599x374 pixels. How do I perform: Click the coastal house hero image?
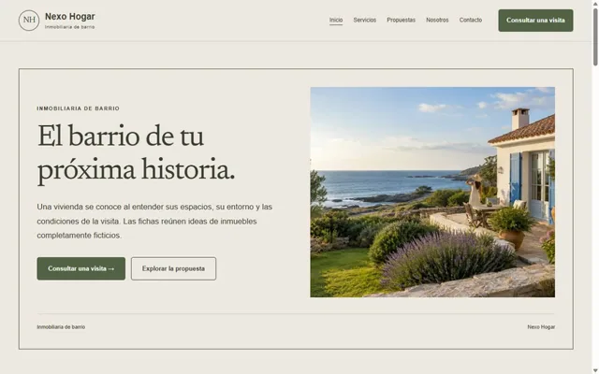tap(432, 192)
